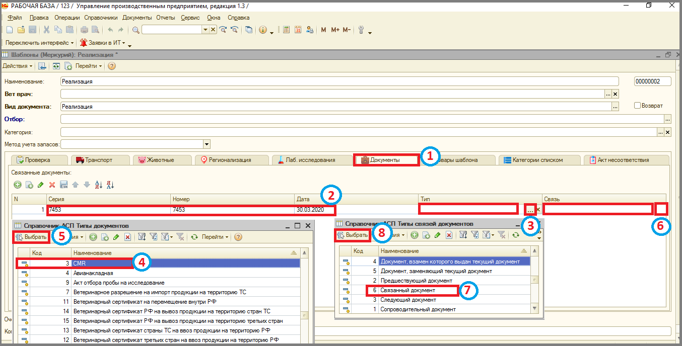The width and height of the screenshot is (682, 346).
Task: Toggle the Возврат checkbox
Action: [x=637, y=106]
